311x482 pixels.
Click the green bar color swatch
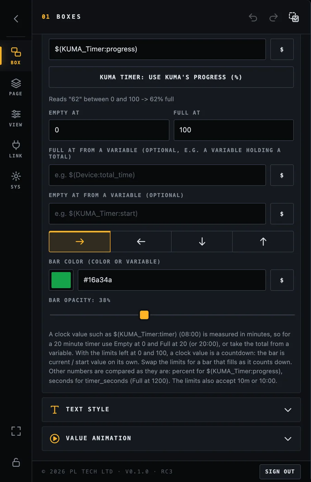coord(61,280)
